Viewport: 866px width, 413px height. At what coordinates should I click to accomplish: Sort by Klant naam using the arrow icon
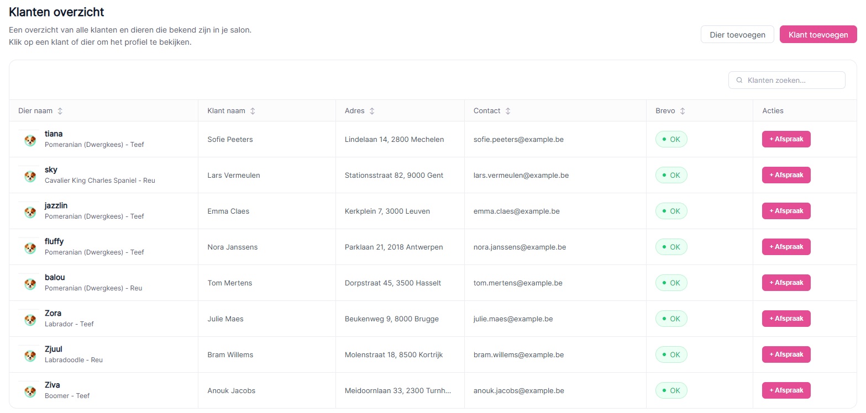[x=253, y=111]
